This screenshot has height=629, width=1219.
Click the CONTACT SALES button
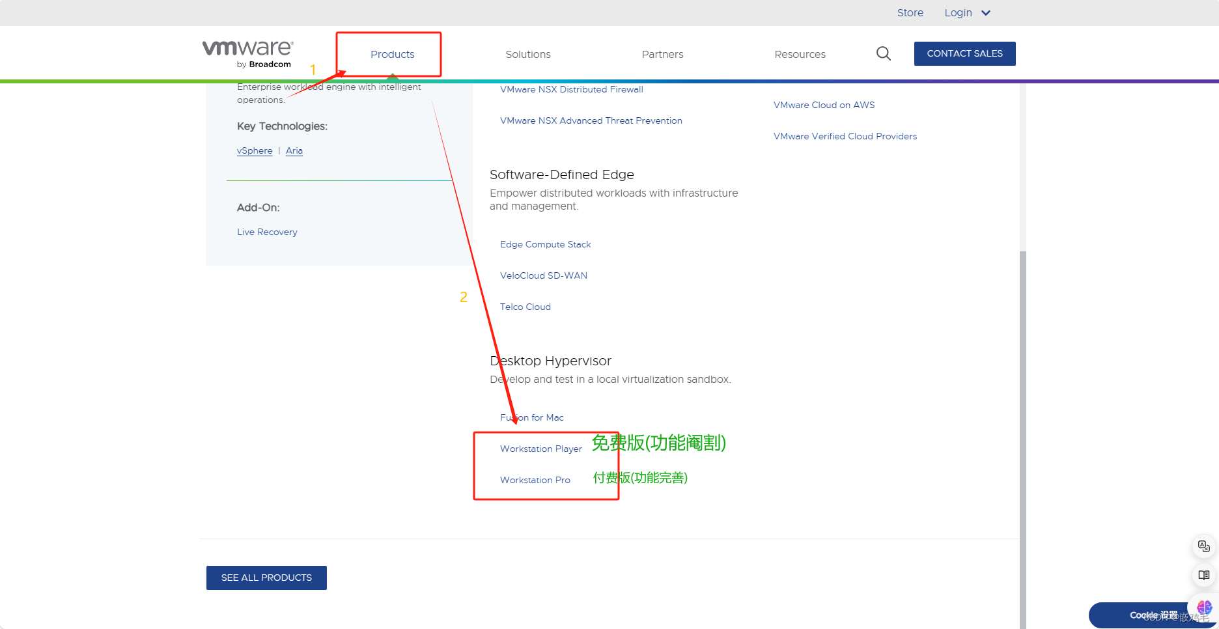[964, 53]
